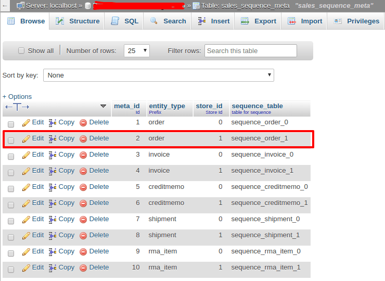Open the Export tab

258,21
